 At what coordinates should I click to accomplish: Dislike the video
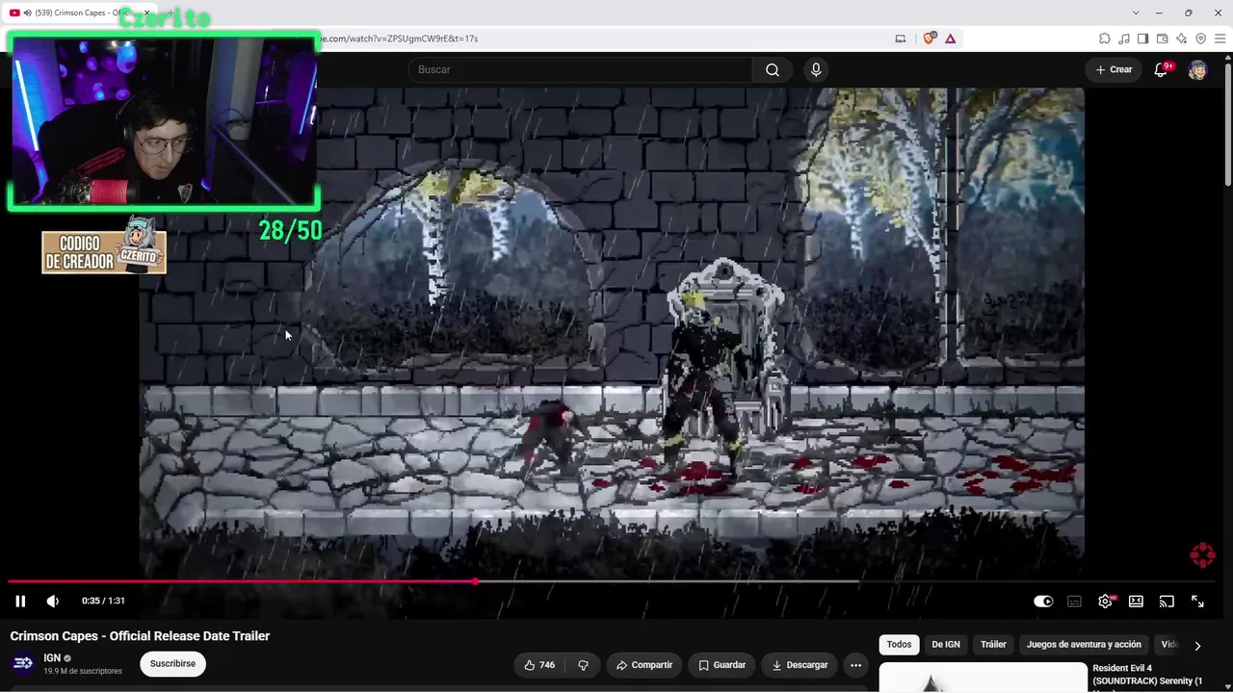click(x=583, y=665)
